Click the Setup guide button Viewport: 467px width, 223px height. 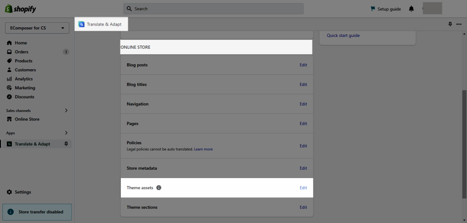click(386, 9)
